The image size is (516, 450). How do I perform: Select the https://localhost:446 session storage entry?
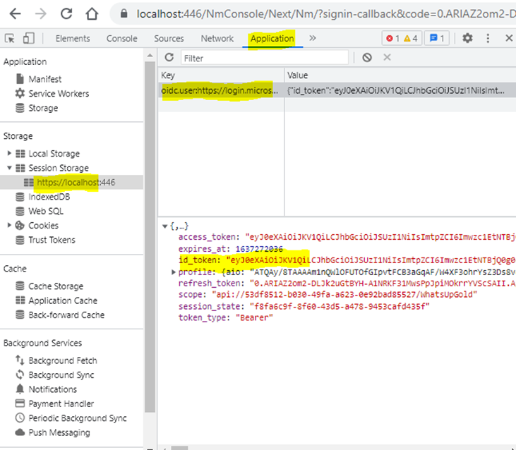(x=76, y=183)
